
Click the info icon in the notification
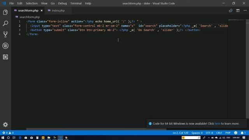click(150, 124)
